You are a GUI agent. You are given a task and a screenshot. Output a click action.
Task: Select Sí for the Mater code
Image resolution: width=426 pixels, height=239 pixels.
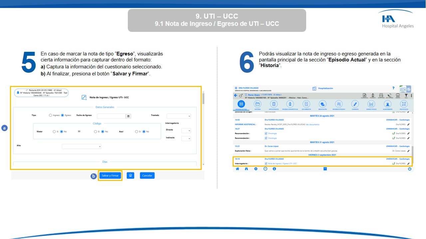click(x=54, y=132)
